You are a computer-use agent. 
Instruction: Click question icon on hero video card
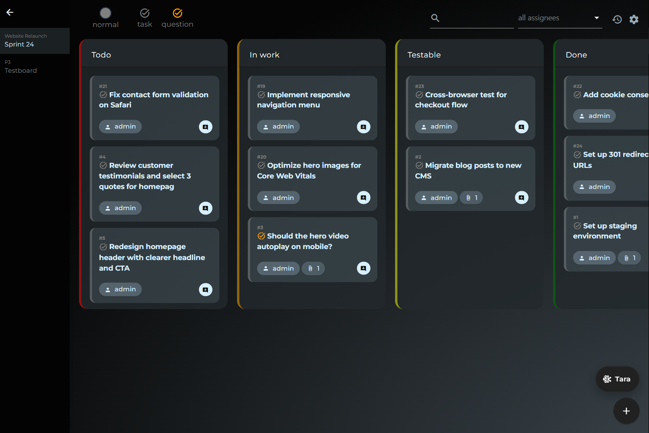point(261,236)
